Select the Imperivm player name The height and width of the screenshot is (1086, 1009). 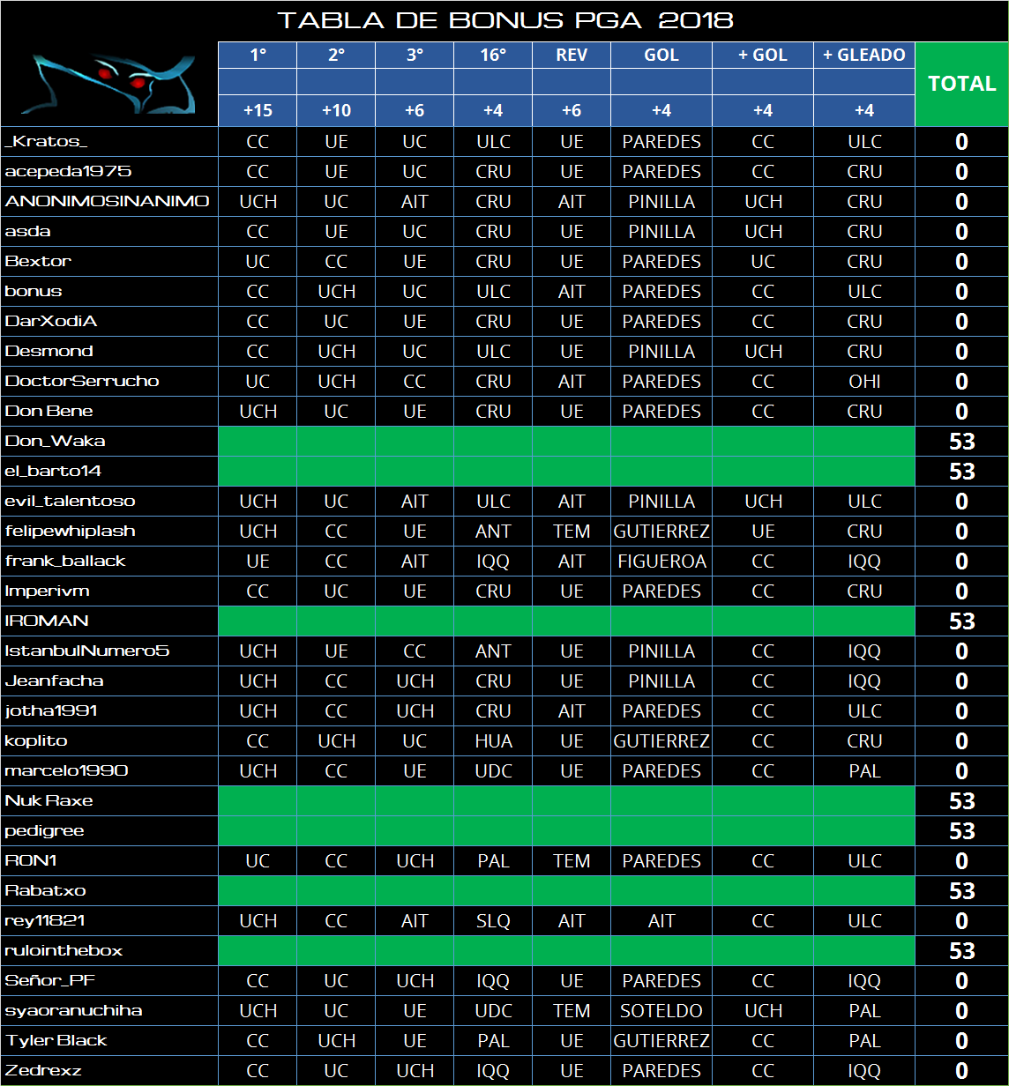coord(47,591)
